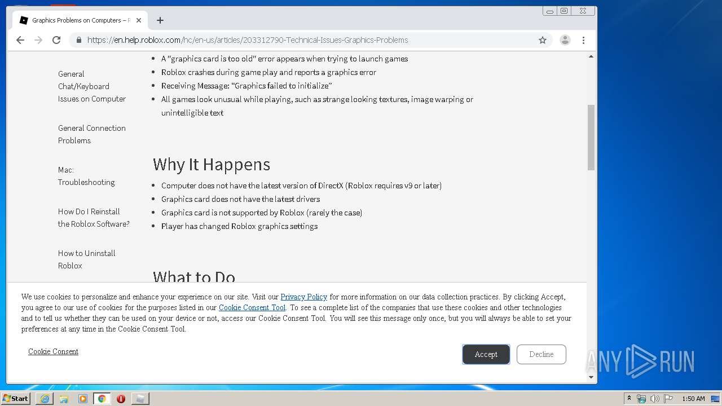Image resolution: width=722 pixels, height=406 pixels.
Task: Open a new browser tab
Action: (x=160, y=20)
